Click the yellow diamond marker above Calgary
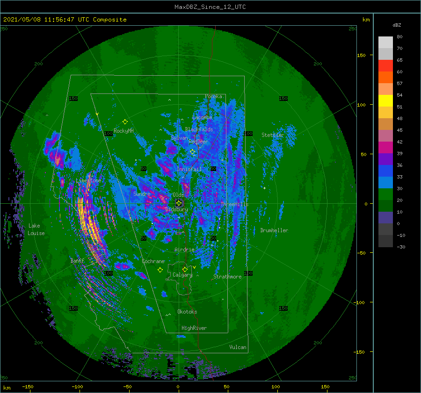 [x=185, y=269]
